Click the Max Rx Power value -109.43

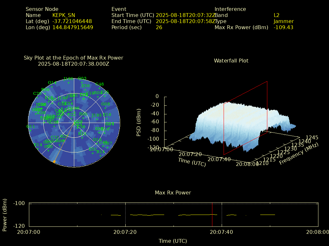283,27
